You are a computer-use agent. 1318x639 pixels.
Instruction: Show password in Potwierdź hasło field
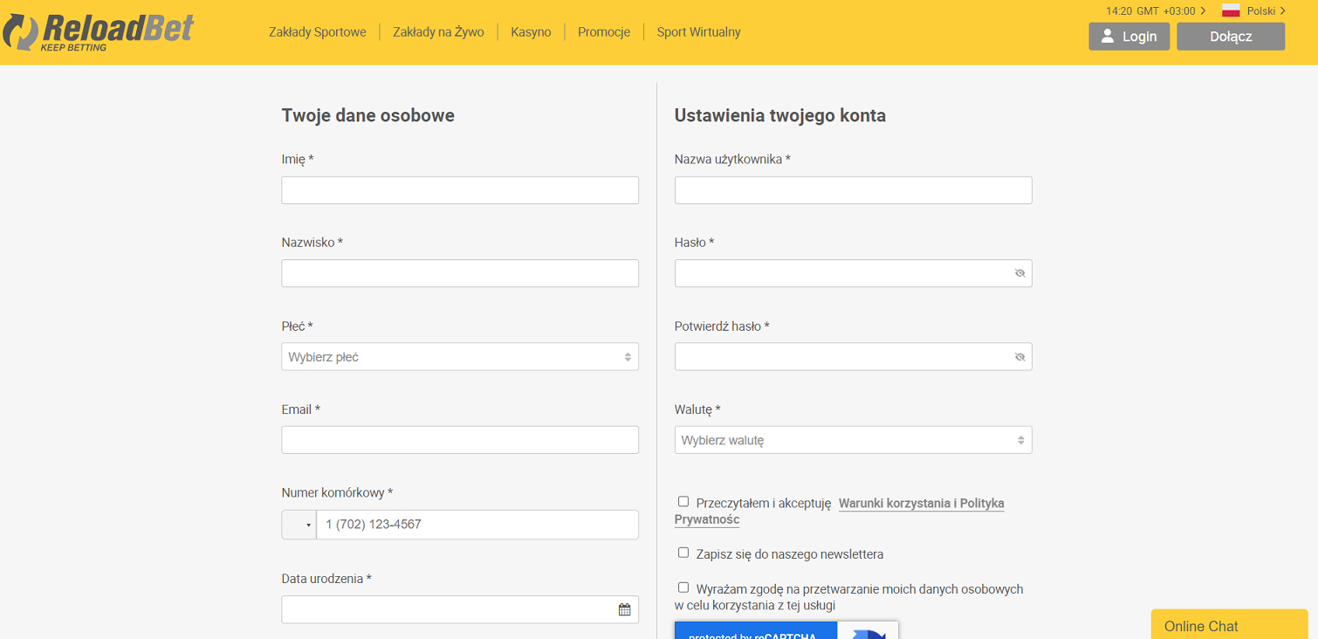(1019, 357)
